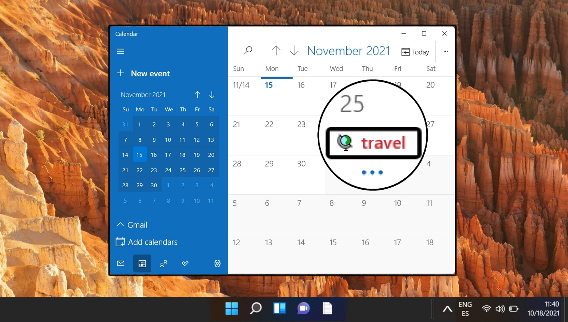
Task: Click the Mon column header
Action: [x=272, y=69]
